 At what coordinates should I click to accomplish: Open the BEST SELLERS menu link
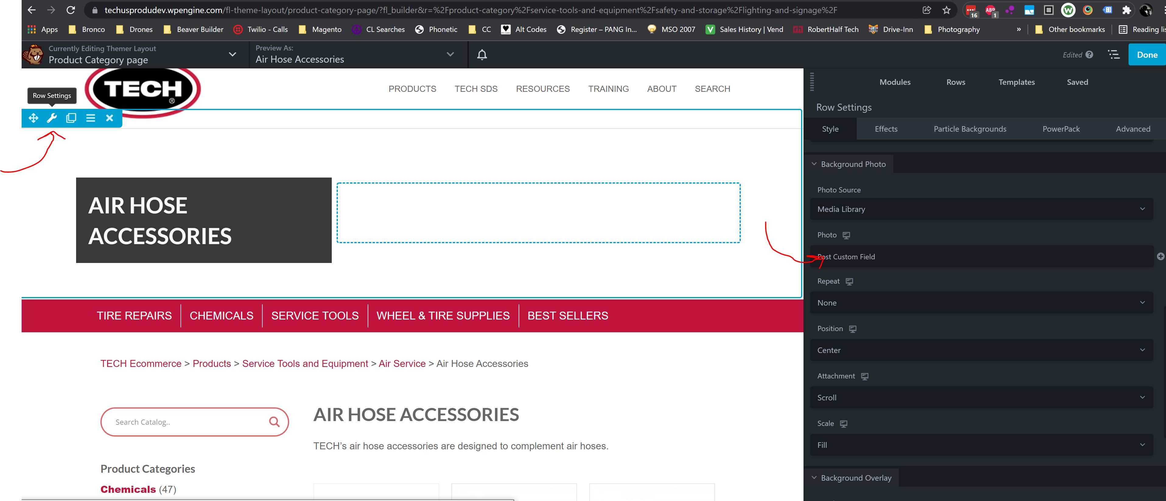tap(568, 316)
